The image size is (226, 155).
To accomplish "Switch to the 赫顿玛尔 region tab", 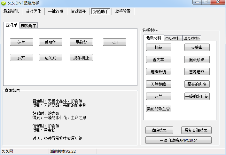I will (x=28, y=26).
